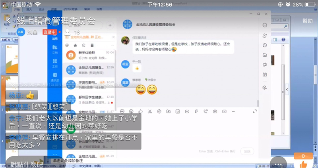Close the orange live notification banner
The image size is (318, 168).
113,37
